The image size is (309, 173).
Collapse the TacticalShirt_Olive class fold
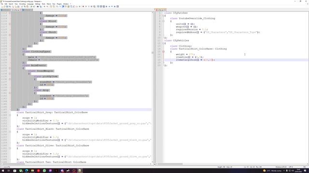(x=10, y=148)
